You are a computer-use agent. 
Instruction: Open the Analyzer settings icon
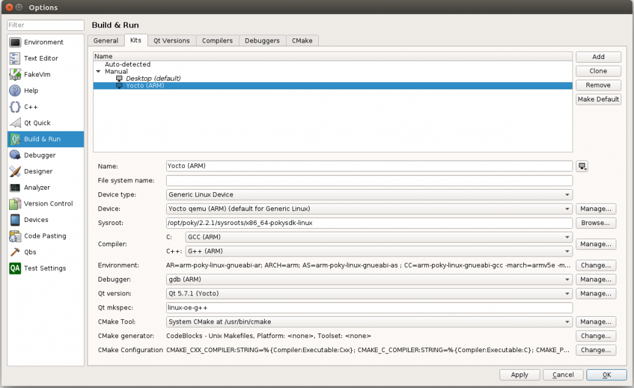tap(15, 188)
